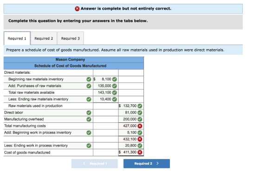
Task: Click green check beside 81,000 value
Action: click(x=140, y=113)
